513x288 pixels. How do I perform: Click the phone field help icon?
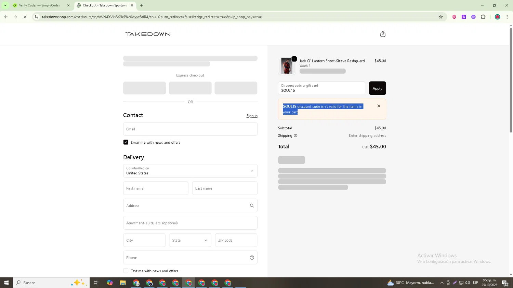(252, 258)
